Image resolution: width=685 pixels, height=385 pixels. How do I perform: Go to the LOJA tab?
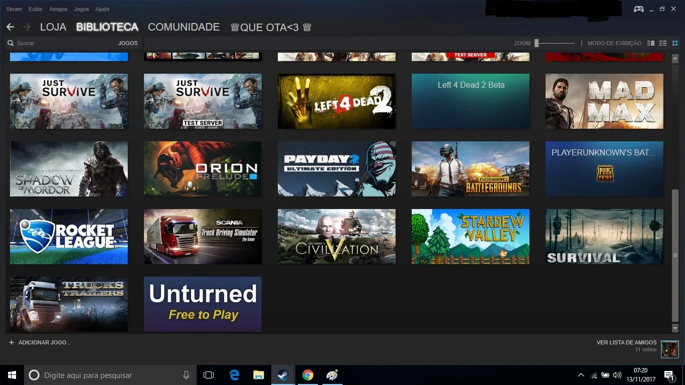[x=53, y=27]
